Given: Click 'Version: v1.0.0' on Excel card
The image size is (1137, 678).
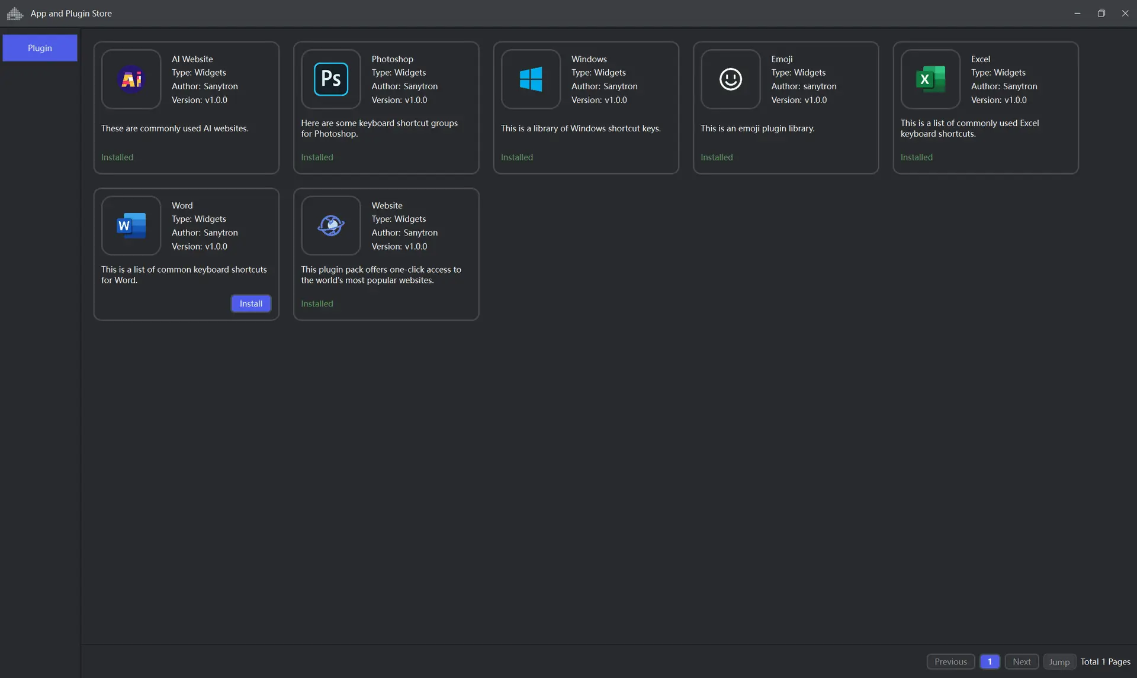Looking at the screenshot, I should tap(998, 100).
